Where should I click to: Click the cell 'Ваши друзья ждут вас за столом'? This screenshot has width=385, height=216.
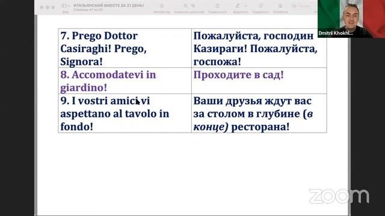pyautogui.click(x=259, y=113)
